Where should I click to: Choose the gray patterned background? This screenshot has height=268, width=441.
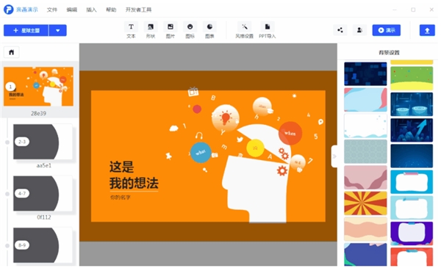click(x=365, y=152)
